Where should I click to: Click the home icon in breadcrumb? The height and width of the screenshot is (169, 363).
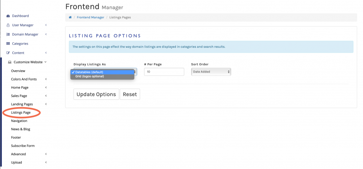coord(70,17)
